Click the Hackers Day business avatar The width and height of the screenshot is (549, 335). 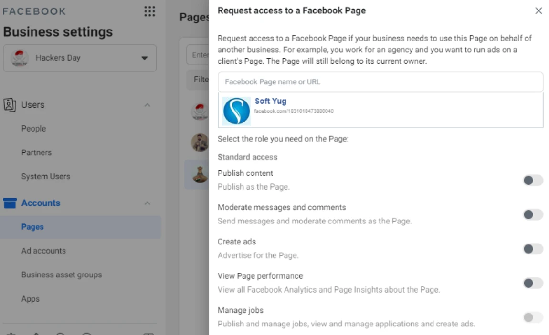[x=20, y=58]
